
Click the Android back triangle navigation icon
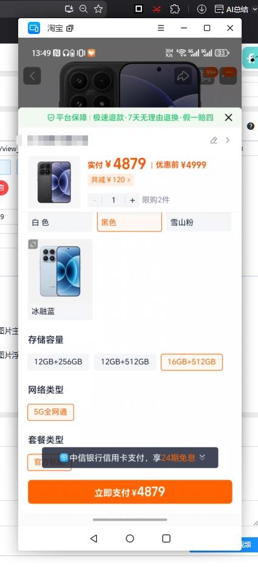(x=93, y=538)
